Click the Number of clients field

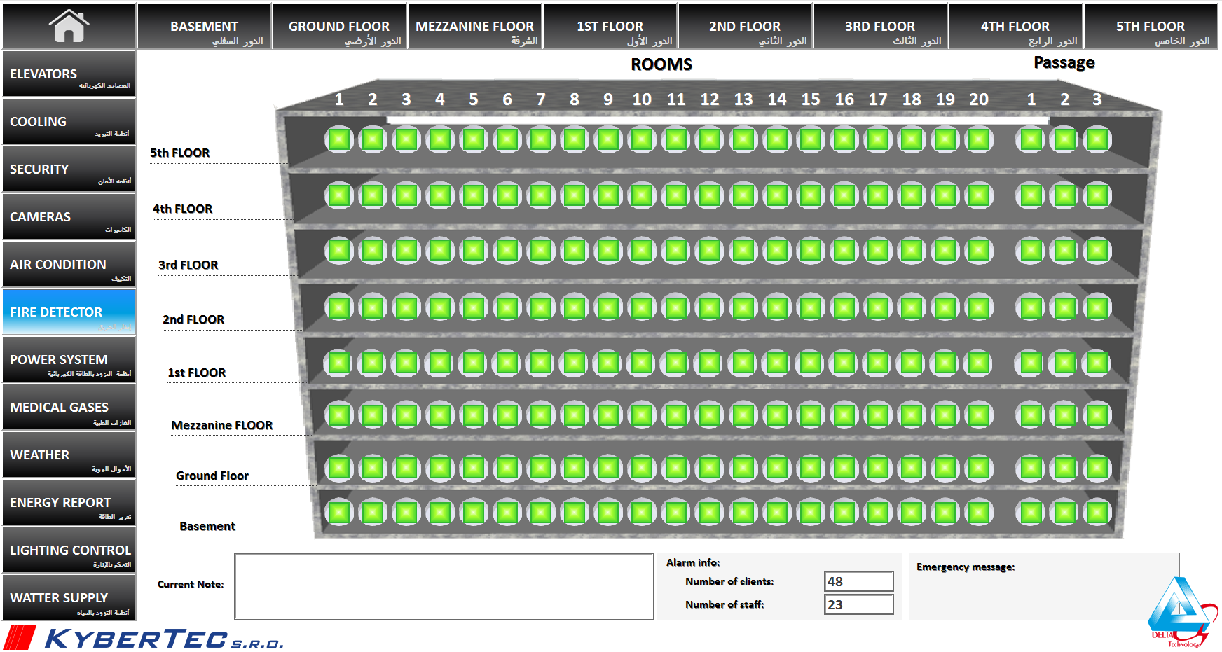pyautogui.click(x=858, y=581)
